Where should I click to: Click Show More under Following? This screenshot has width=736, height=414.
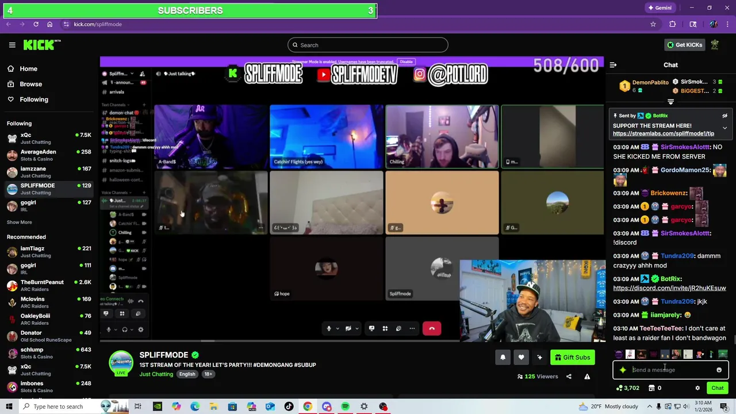pos(20,222)
